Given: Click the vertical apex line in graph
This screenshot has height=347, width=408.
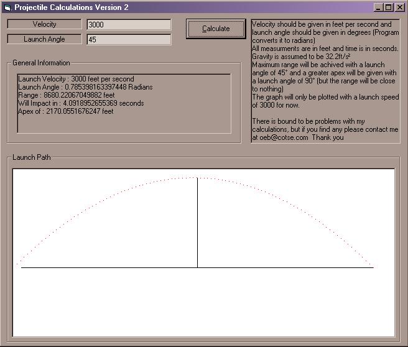Looking at the screenshot, I should click(198, 224).
